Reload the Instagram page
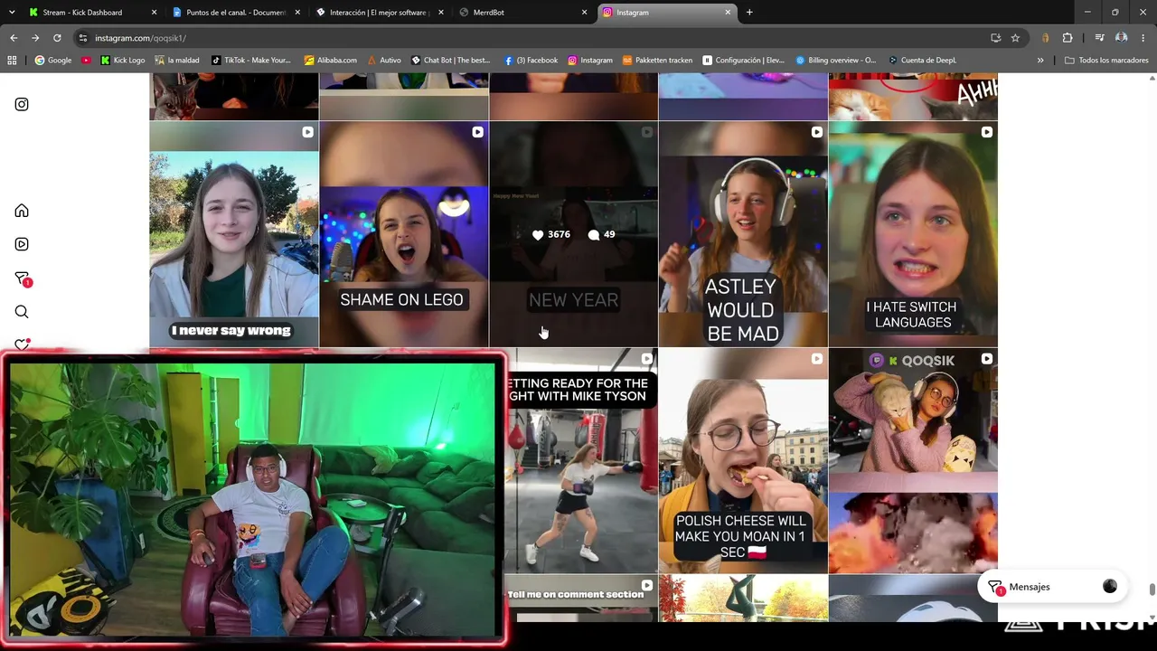This screenshot has width=1157, height=651. tap(57, 38)
